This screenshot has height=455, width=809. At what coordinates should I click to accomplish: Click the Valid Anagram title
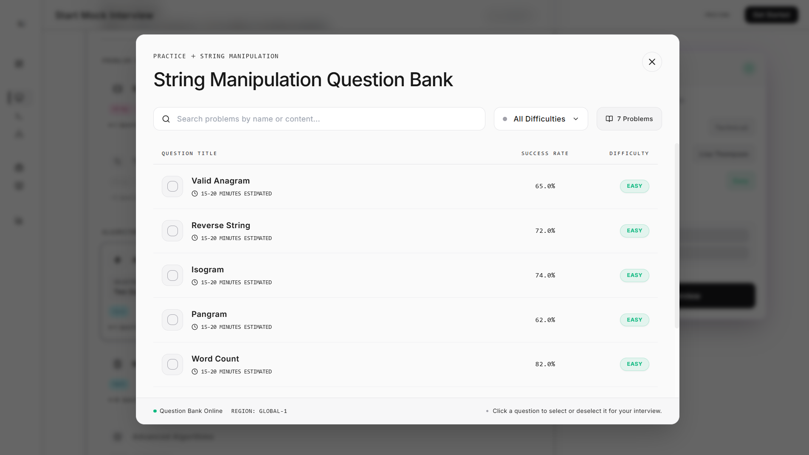pos(220,181)
